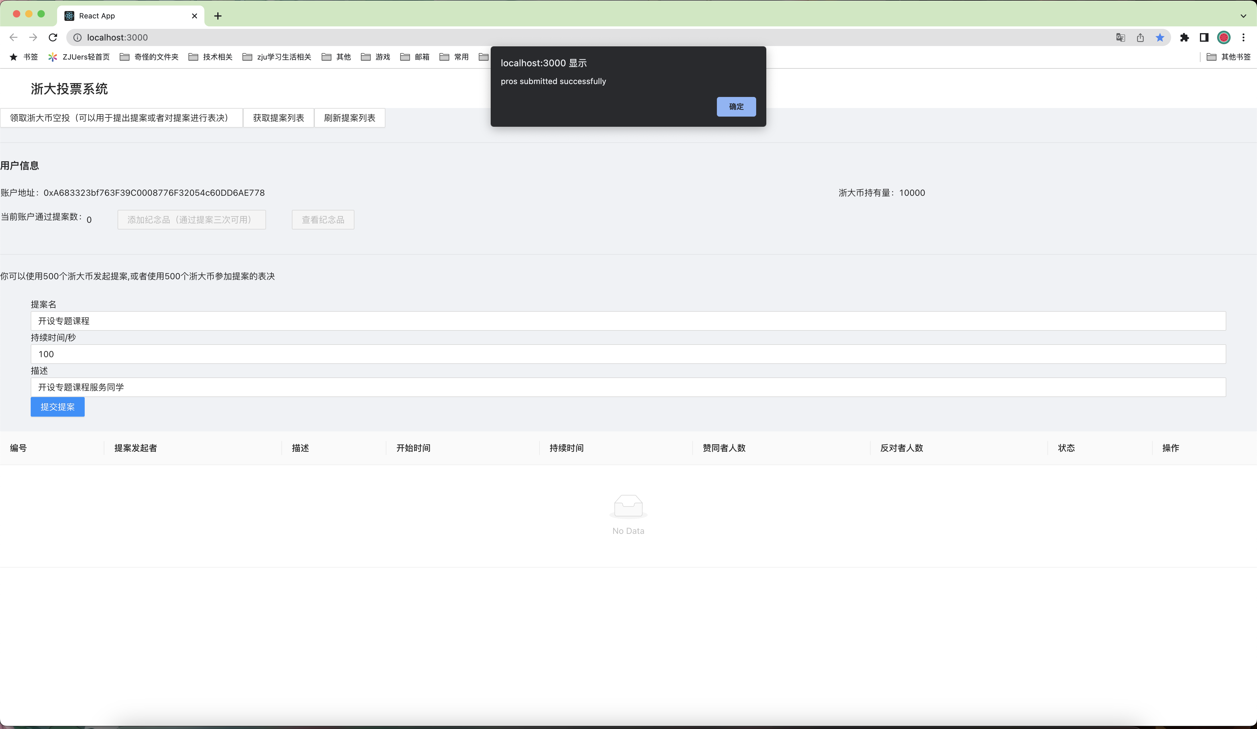
Task: Open the 其他 bookmark folder
Action: pos(336,57)
